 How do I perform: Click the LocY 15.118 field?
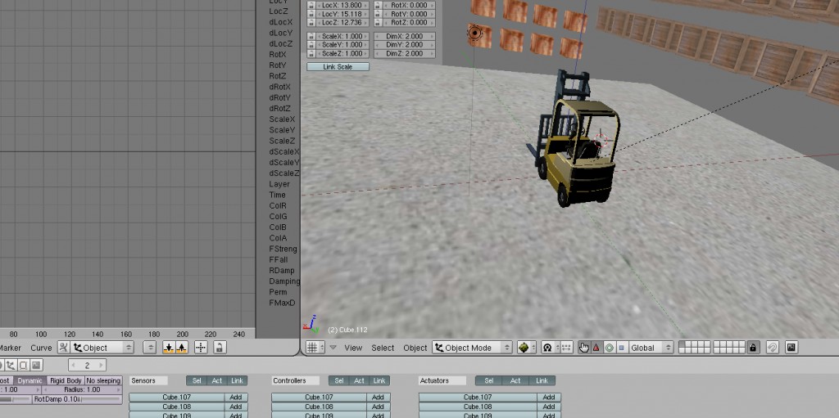342,14
